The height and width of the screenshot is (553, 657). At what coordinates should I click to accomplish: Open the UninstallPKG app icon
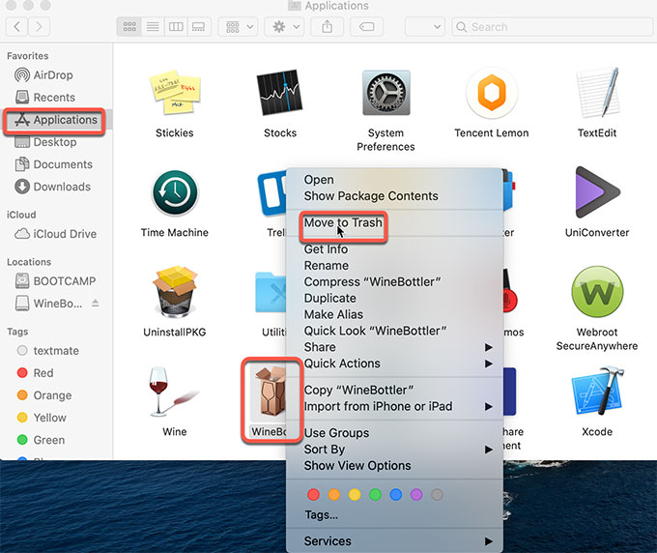pos(175,292)
